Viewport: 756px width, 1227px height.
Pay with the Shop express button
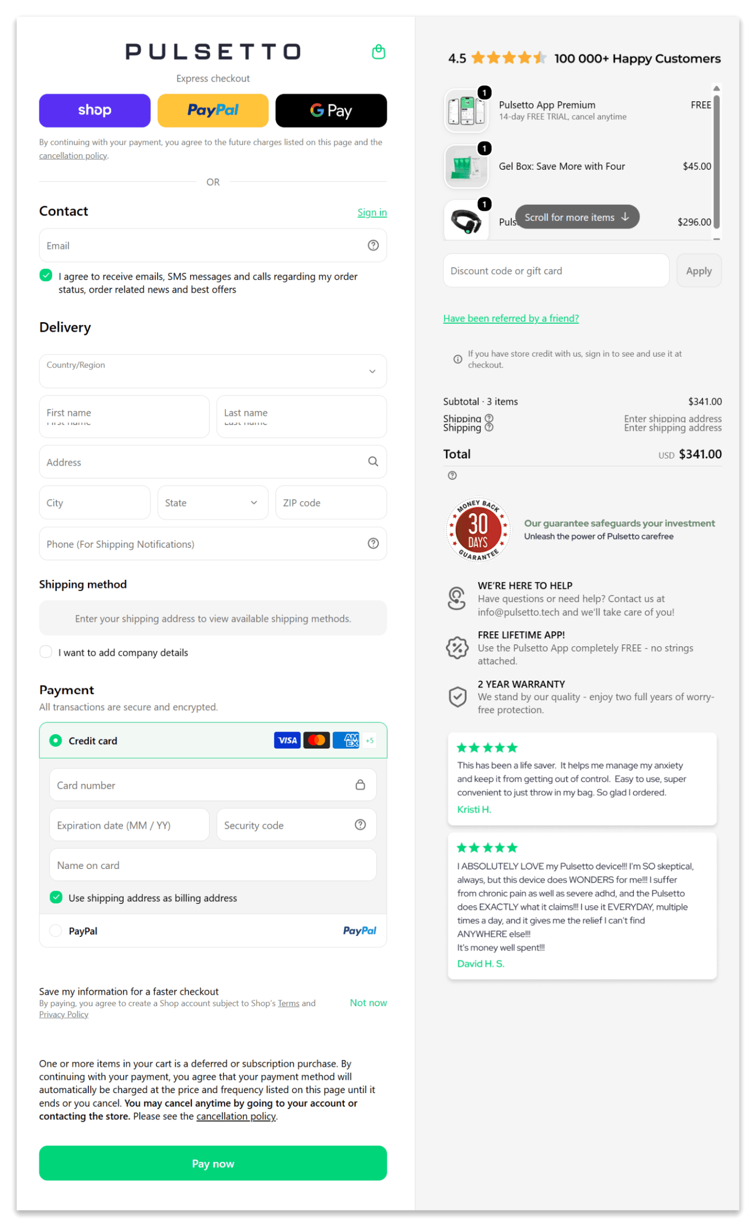(x=94, y=110)
